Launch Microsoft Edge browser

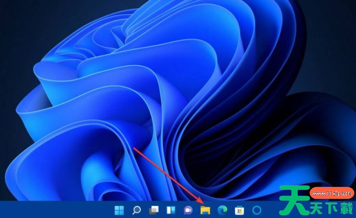pos(222,210)
